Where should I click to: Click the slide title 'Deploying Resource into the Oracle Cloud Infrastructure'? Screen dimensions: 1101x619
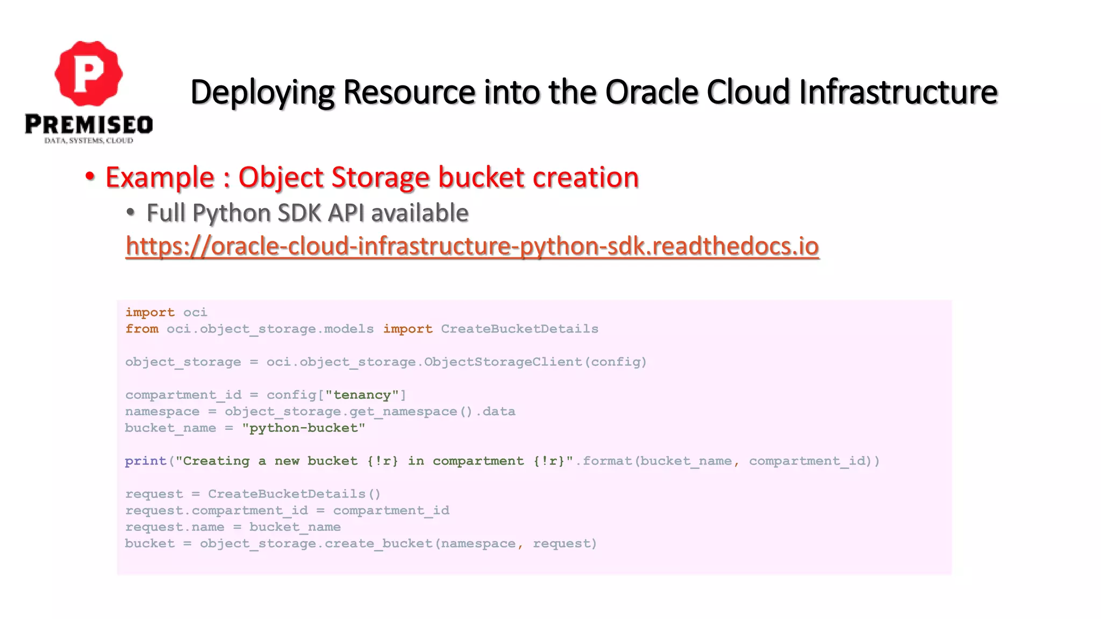pos(594,92)
